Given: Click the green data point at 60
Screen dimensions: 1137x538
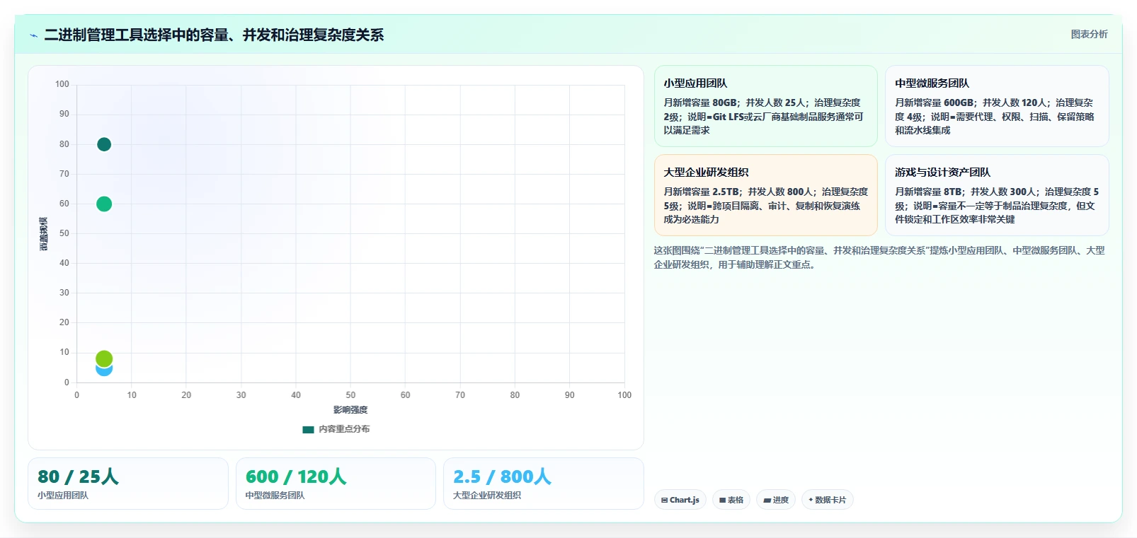Looking at the screenshot, I should pyautogui.click(x=104, y=204).
